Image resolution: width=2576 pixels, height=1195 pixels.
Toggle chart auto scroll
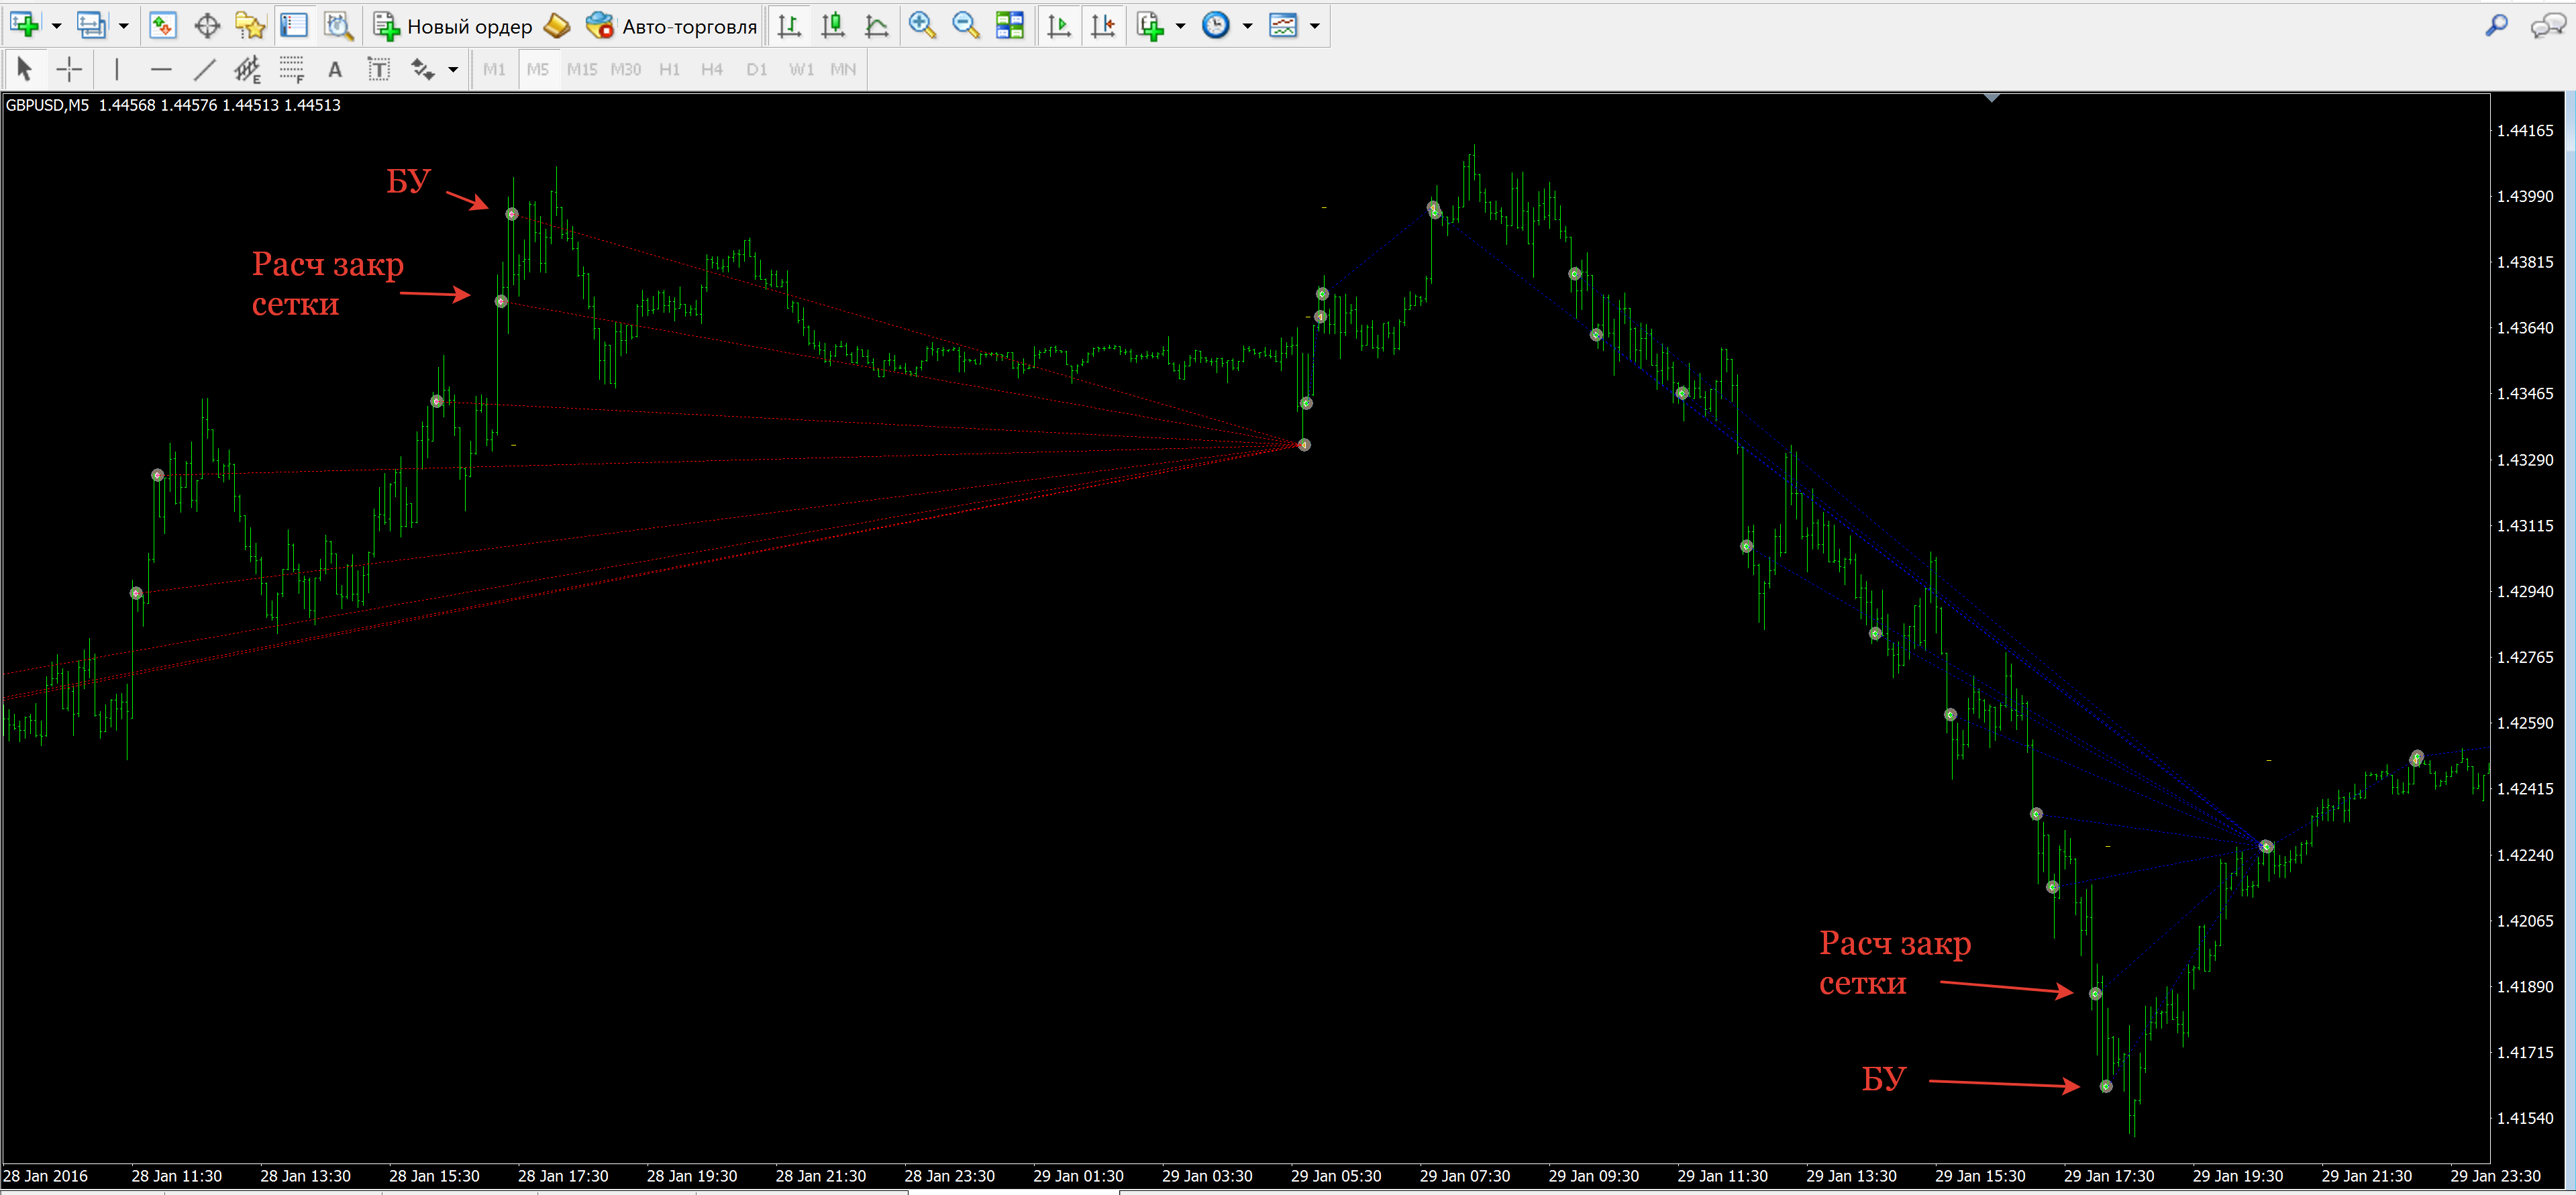[x=1059, y=26]
